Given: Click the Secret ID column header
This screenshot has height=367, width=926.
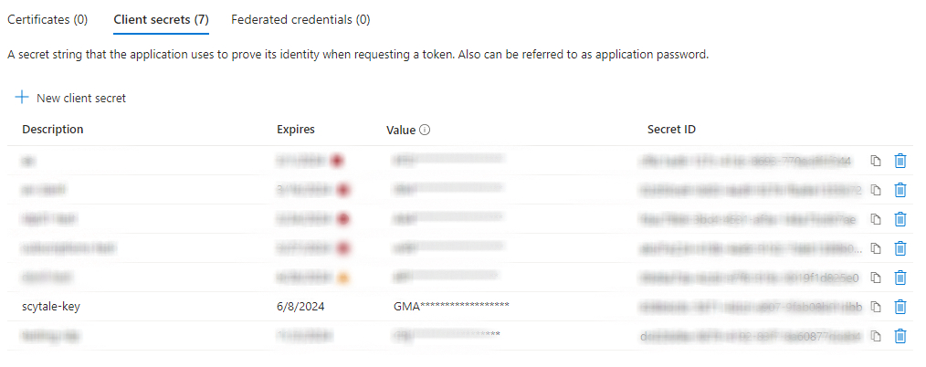Looking at the screenshot, I should tap(671, 130).
